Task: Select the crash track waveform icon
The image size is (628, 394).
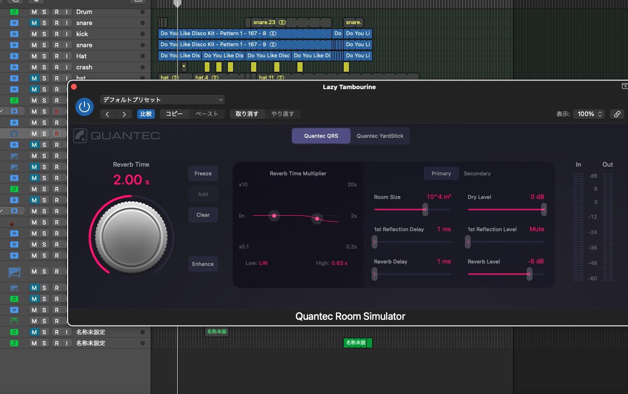Action: point(14,67)
